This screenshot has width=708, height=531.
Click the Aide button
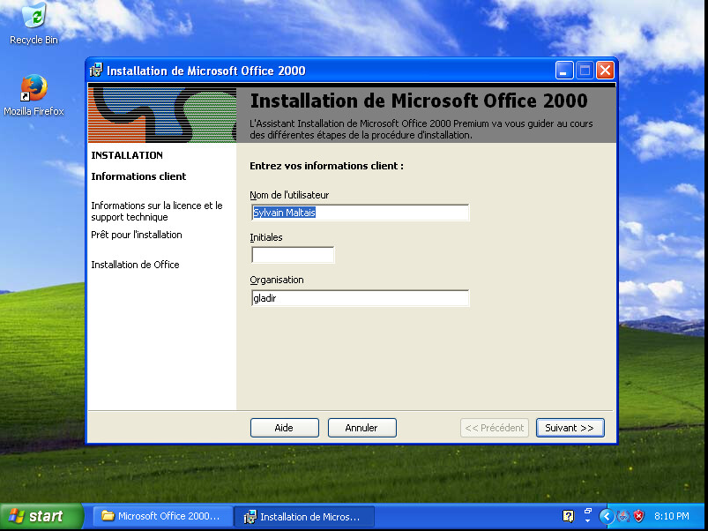tap(285, 428)
